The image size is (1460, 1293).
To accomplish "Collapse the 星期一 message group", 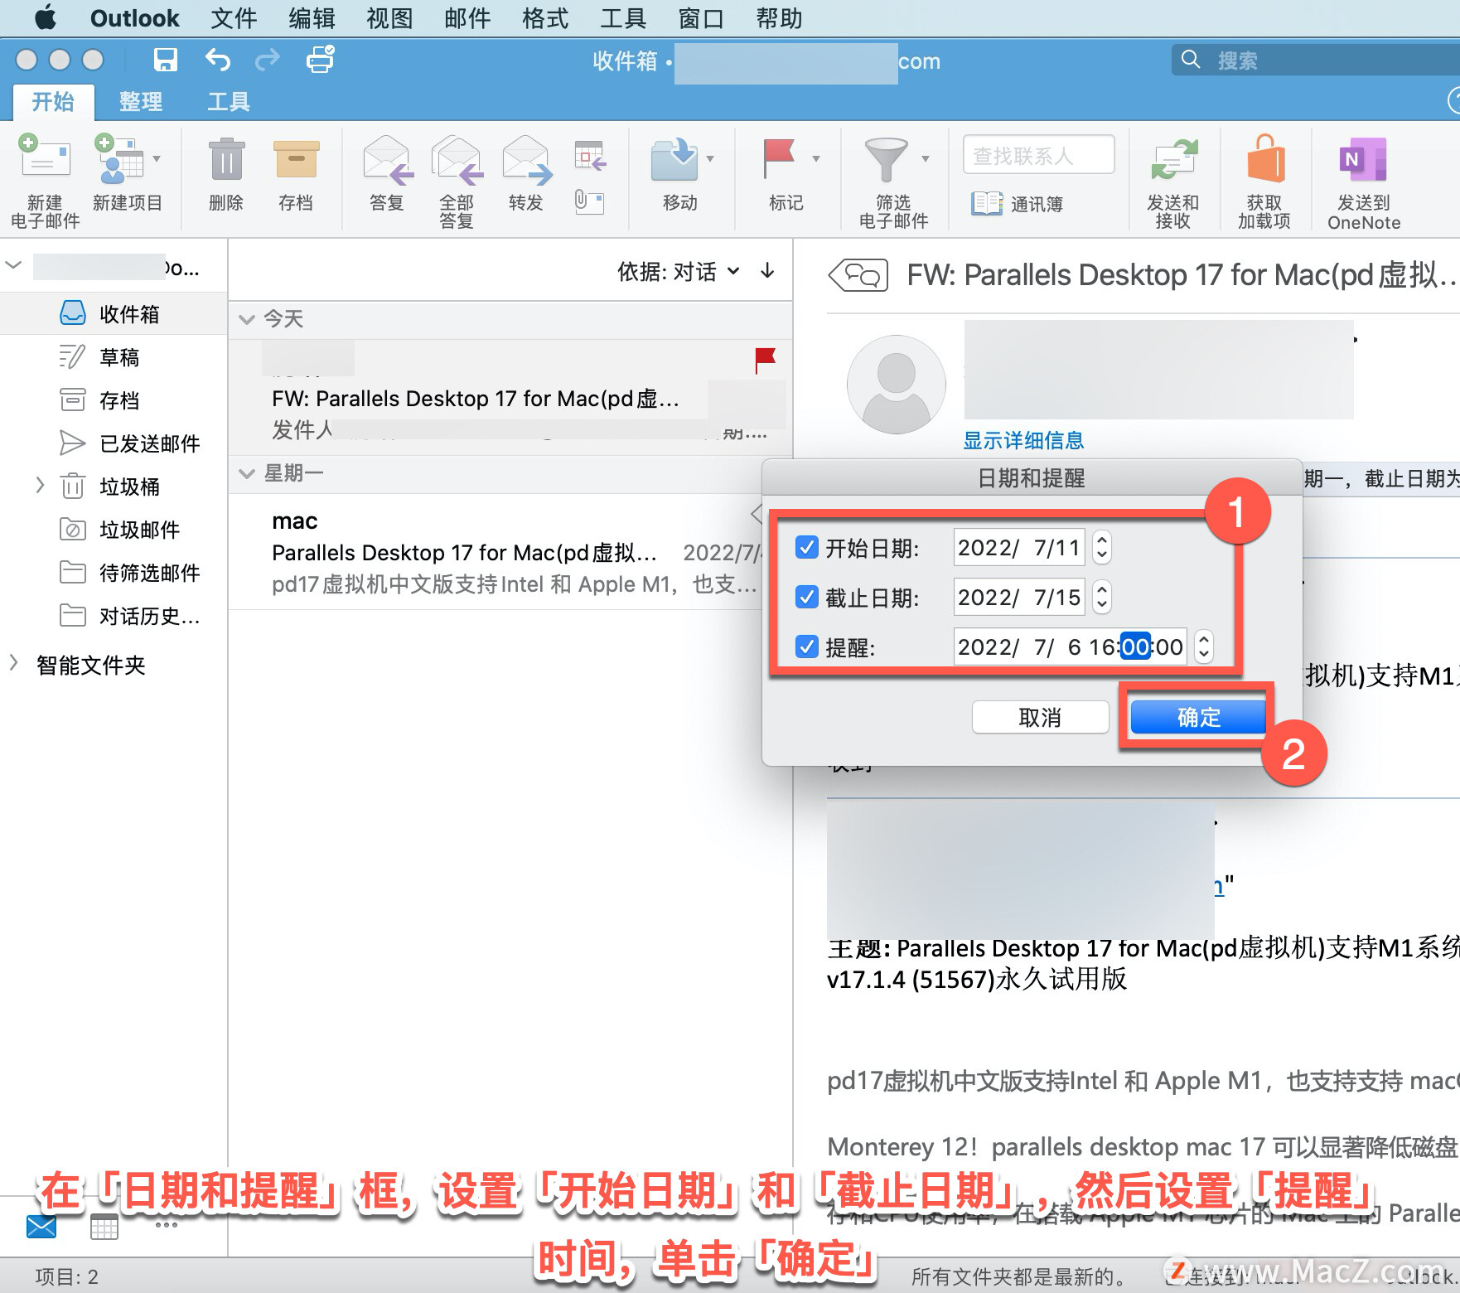I will click(x=246, y=473).
